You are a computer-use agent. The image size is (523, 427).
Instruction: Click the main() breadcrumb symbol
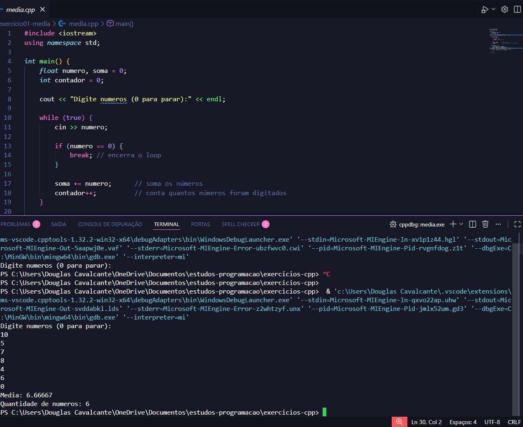pyautogui.click(x=124, y=24)
